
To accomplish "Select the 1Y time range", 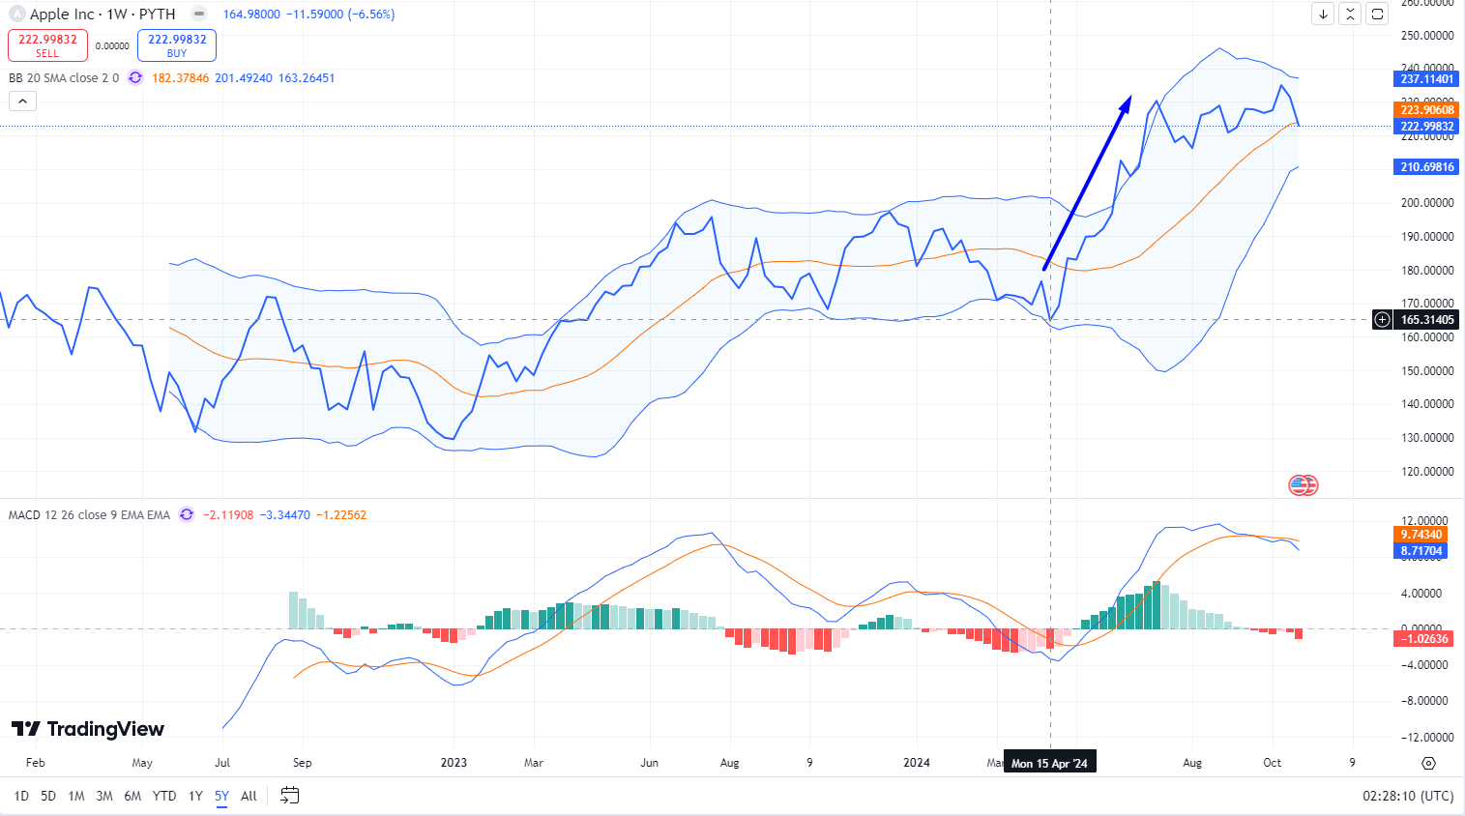I will pos(195,796).
